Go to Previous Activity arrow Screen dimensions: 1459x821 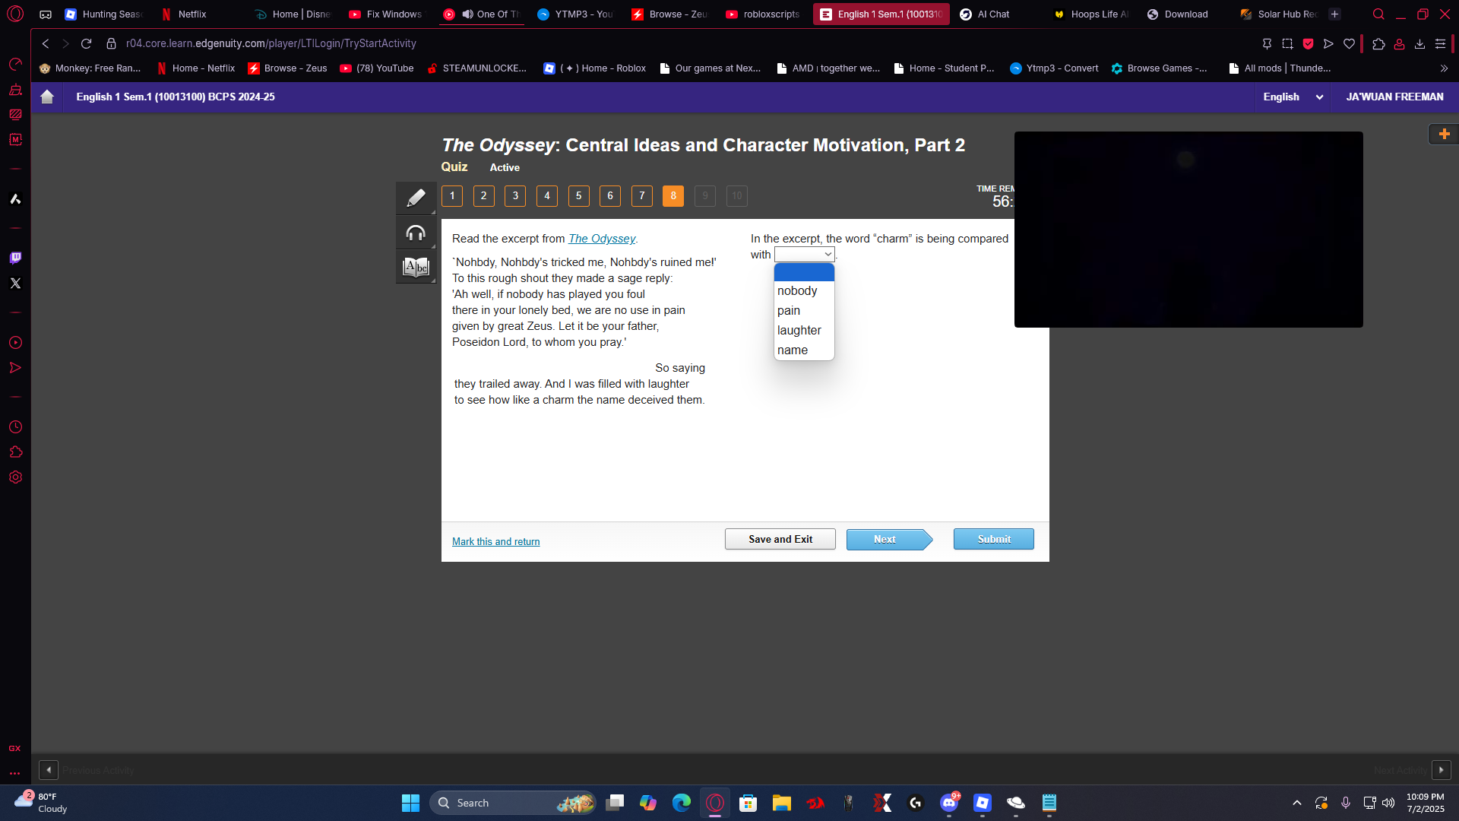pyautogui.click(x=49, y=770)
